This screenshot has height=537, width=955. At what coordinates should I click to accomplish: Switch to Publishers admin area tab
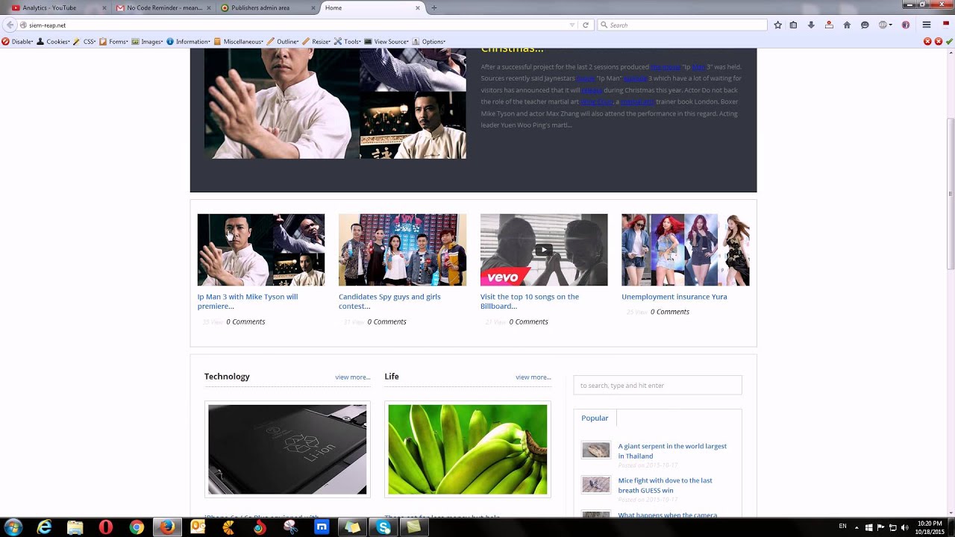[x=269, y=7]
